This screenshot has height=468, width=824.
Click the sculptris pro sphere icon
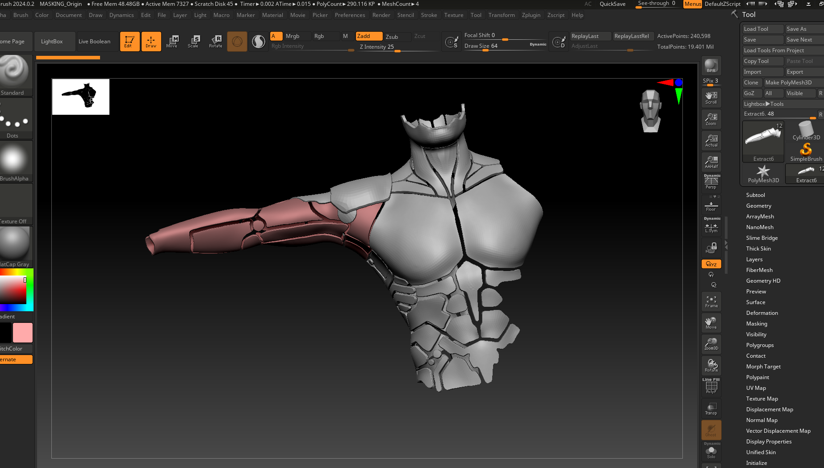(237, 42)
